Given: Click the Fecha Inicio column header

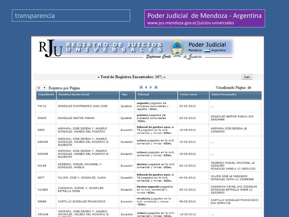Looking at the screenshot, I should (193, 96).
